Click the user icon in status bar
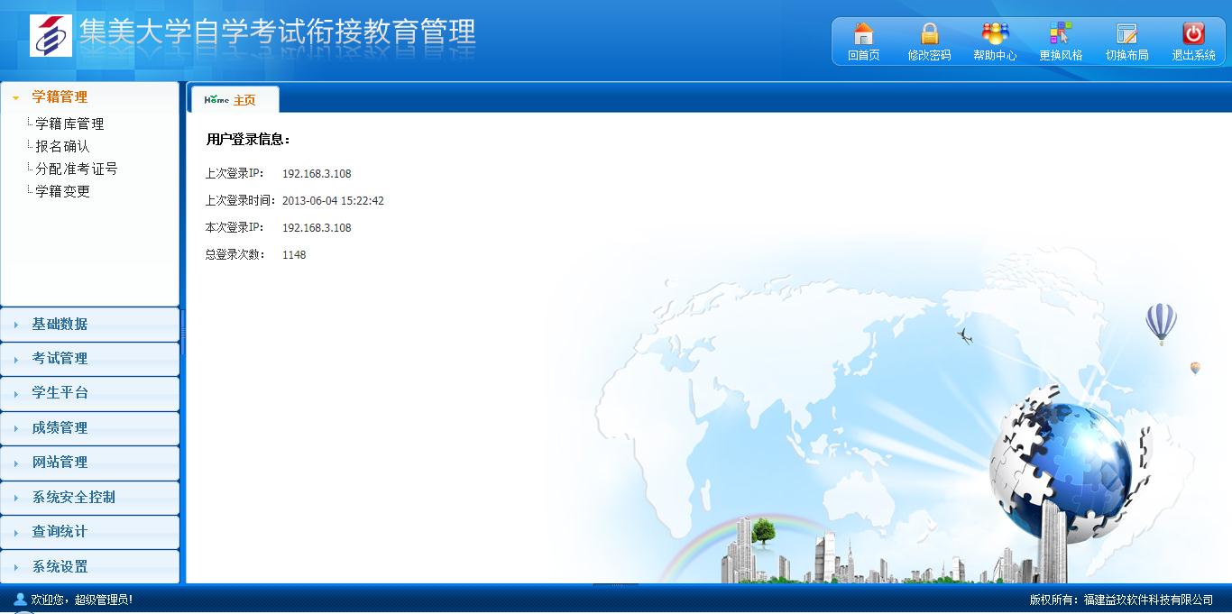The height and width of the screenshot is (614, 1232). (x=20, y=599)
